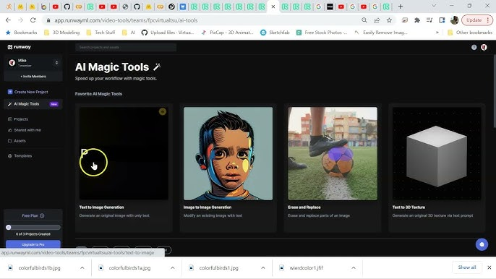
Task: Click the Chrome Update button
Action: coord(477,20)
